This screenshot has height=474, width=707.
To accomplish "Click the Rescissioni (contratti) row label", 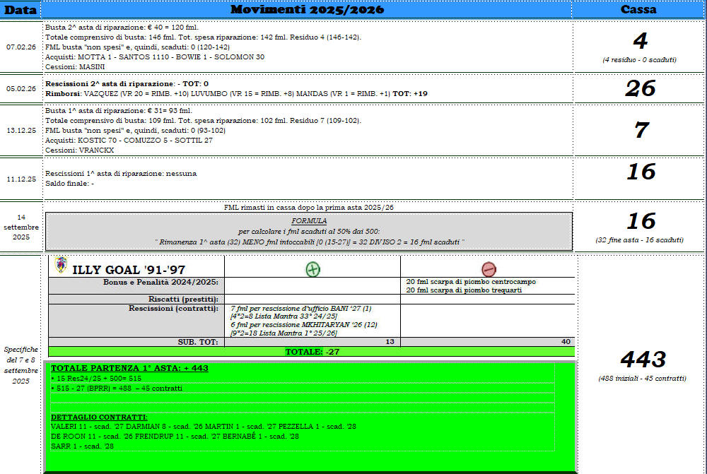I will [173, 309].
